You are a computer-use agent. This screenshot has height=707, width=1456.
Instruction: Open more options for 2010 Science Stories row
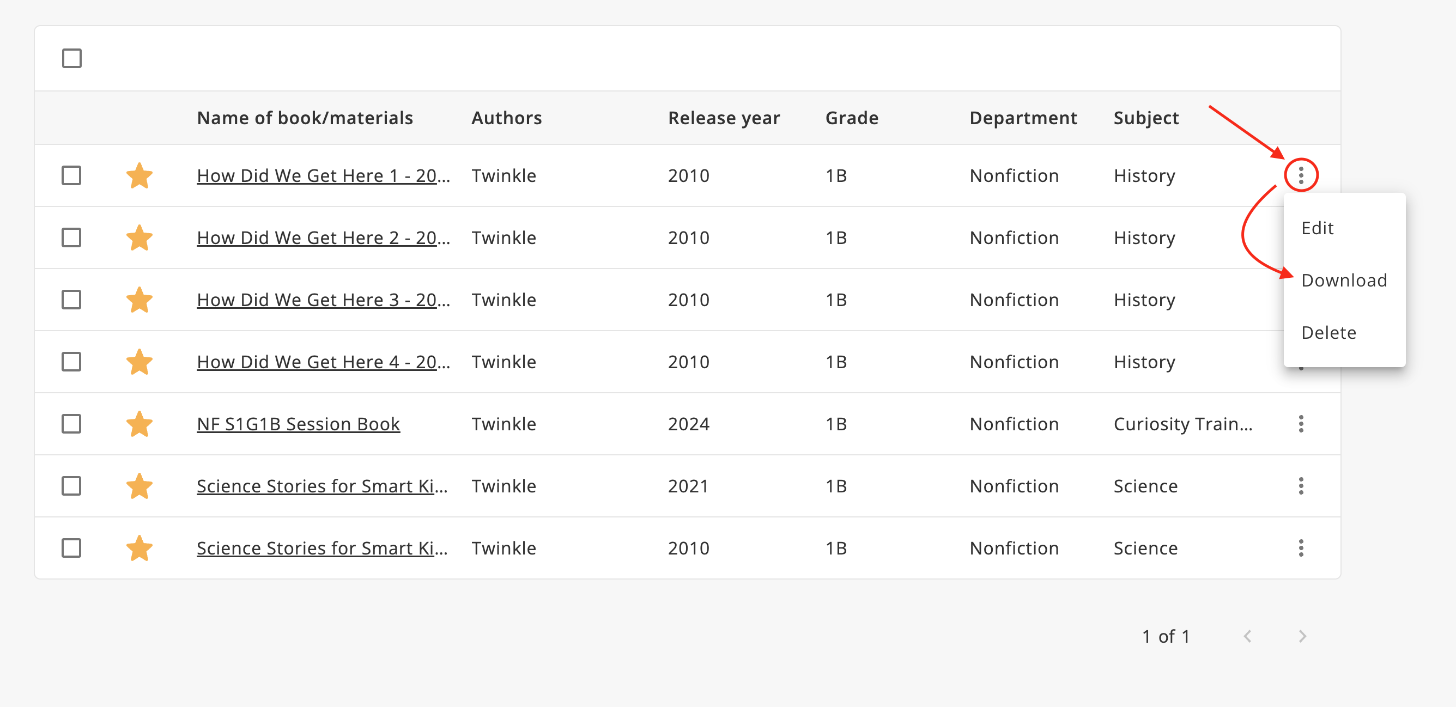point(1301,548)
